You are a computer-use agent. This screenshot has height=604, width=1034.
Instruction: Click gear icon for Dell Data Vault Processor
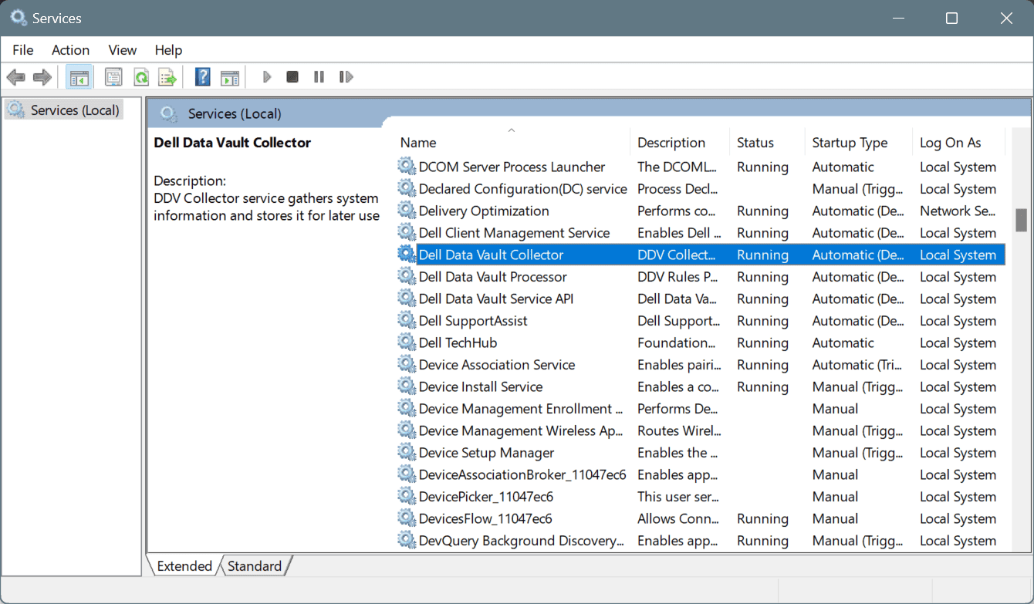[407, 277]
